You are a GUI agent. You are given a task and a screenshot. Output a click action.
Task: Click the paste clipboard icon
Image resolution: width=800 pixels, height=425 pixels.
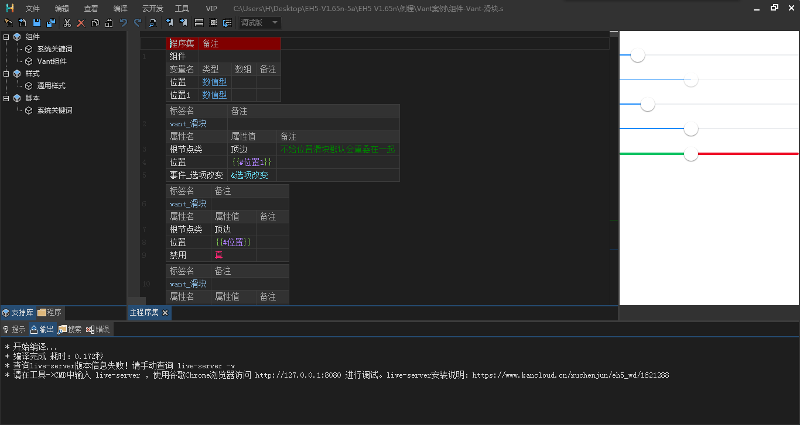109,23
